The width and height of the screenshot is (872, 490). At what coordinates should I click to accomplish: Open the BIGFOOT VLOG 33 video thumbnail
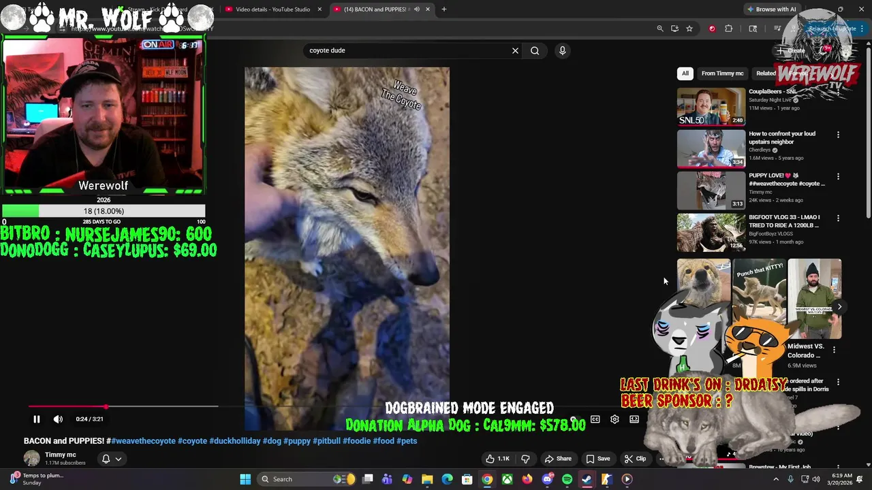click(711, 232)
